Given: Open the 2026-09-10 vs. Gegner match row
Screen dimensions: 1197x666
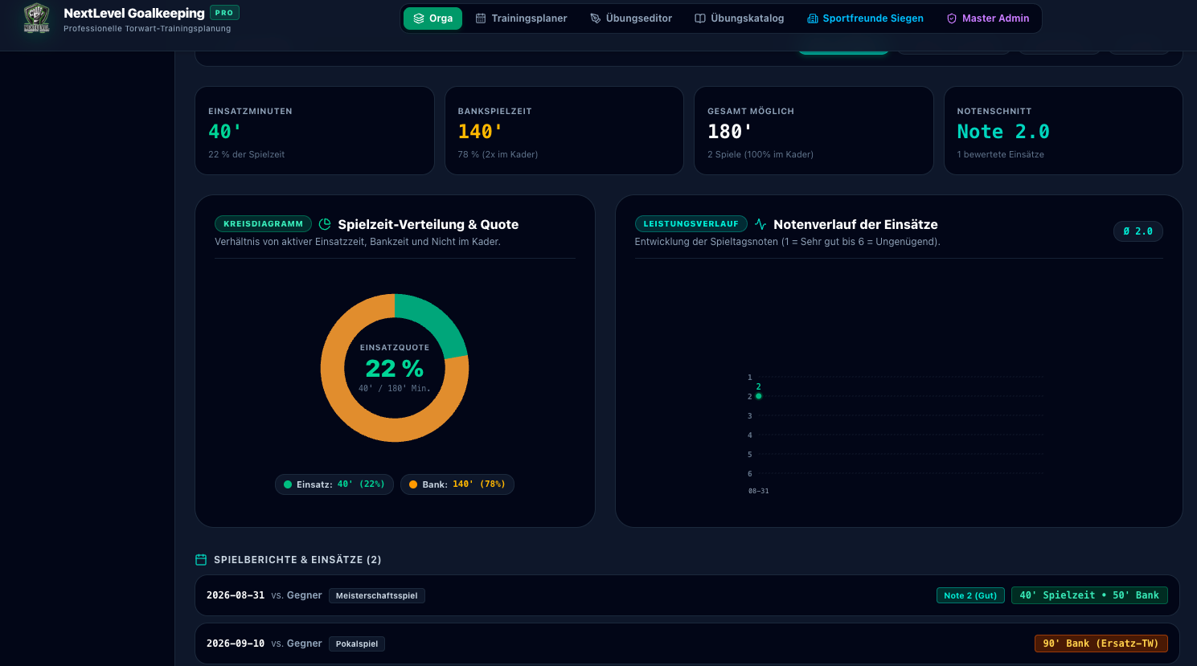Looking at the screenshot, I should tap(687, 644).
